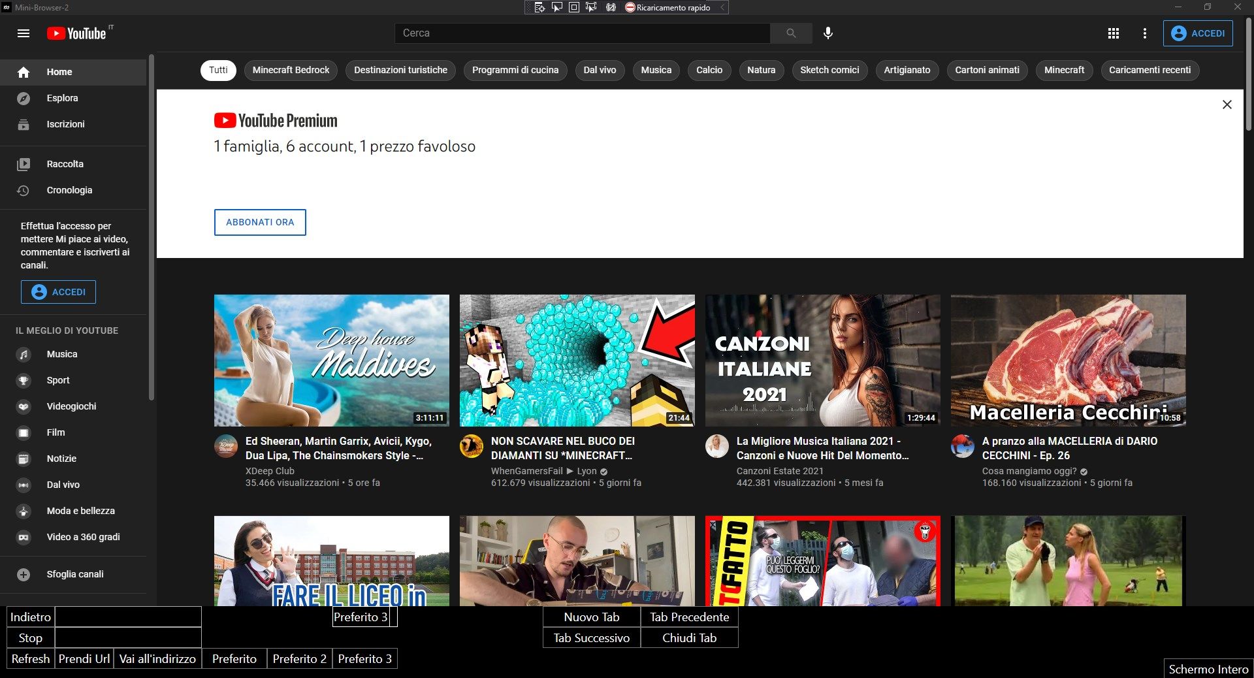Click the Preferito 2 button

click(x=299, y=659)
